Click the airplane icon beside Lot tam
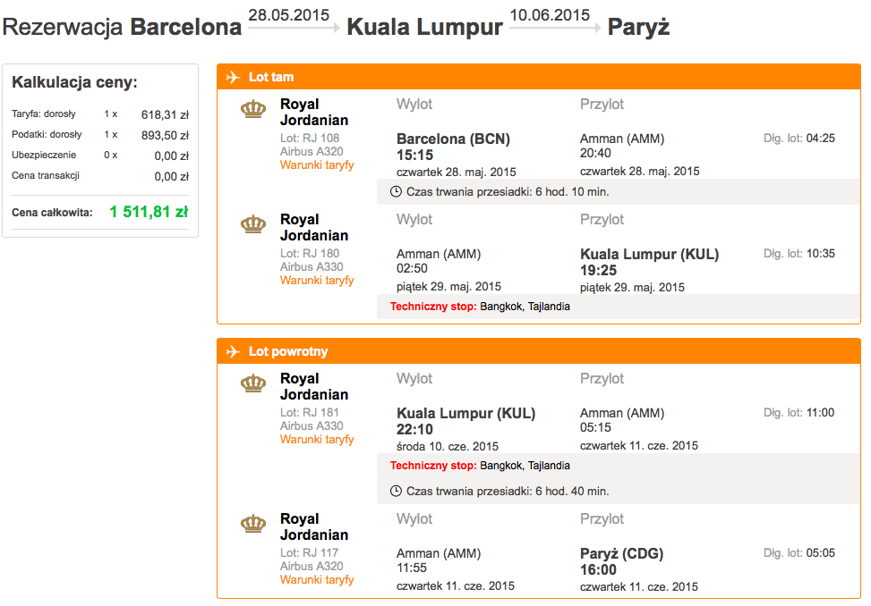The width and height of the screenshot is (871, 606). [x=233, y=77]
